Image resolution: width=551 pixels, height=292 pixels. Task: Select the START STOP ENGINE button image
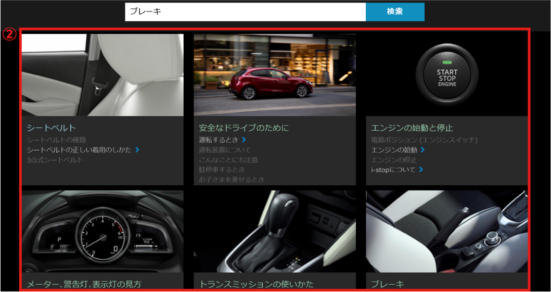click(446, 75)
